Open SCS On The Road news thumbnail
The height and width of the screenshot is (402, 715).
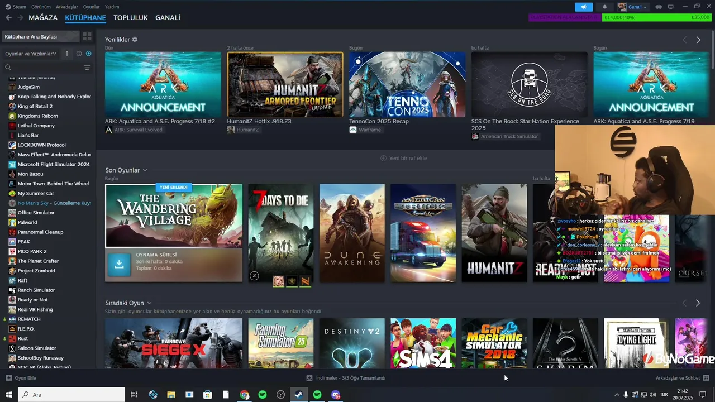pos(529,84)
